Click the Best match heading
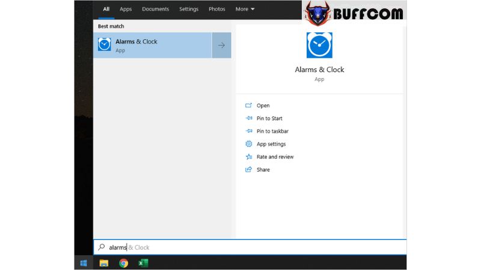 (x=111, y=26)
